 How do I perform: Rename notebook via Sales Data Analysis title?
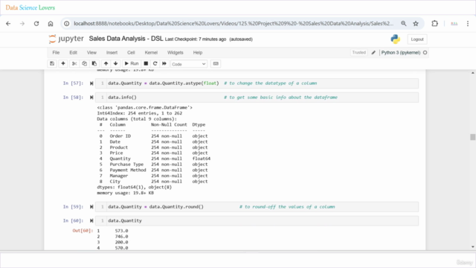126,39
